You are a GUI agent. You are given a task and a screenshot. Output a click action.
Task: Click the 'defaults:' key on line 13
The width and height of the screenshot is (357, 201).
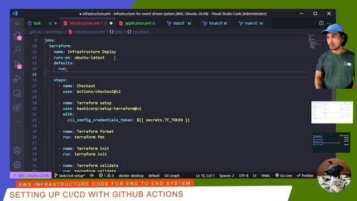pyautogui.click(x=64, y=63)
